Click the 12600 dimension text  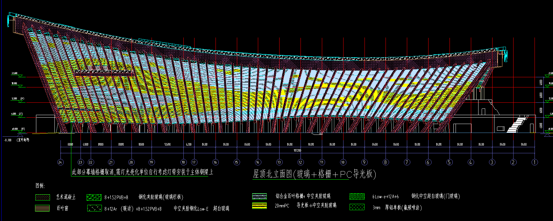click(167, 144)
